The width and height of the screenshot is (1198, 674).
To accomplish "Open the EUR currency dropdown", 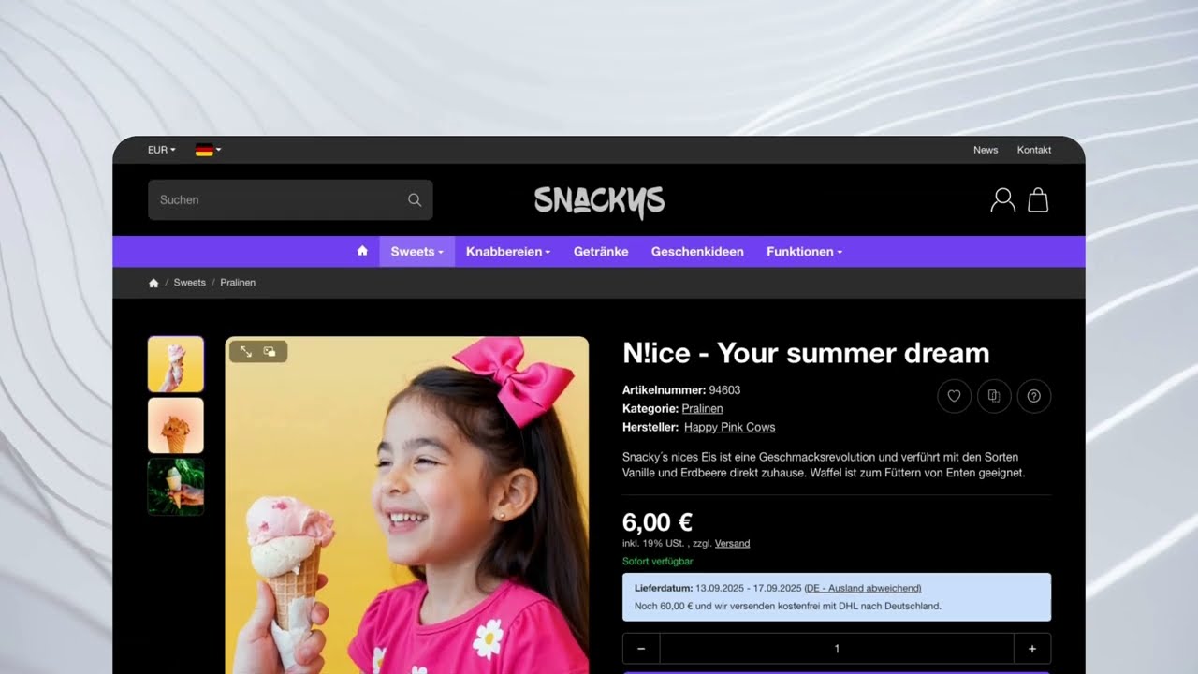I will (x=162, y=150).
